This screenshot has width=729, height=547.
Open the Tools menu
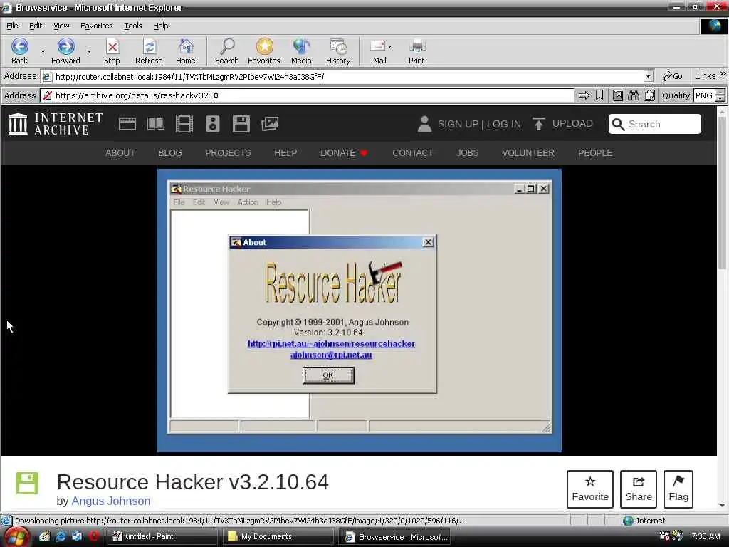[132, 26]
